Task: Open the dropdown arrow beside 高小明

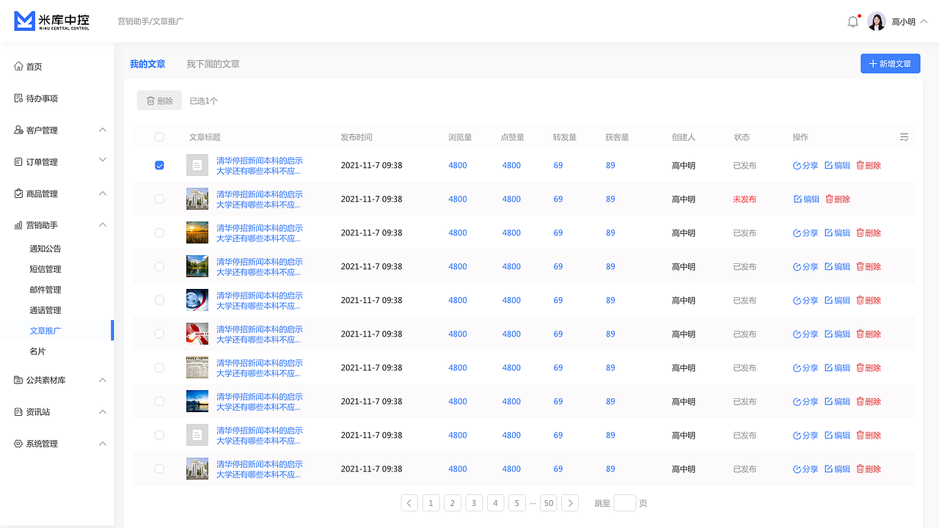Action: click(x=924, y=21)
